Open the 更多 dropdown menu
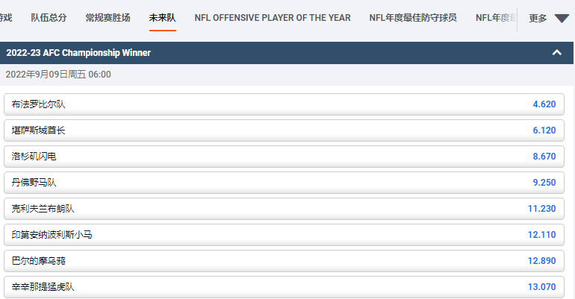 tap(548, 18)
